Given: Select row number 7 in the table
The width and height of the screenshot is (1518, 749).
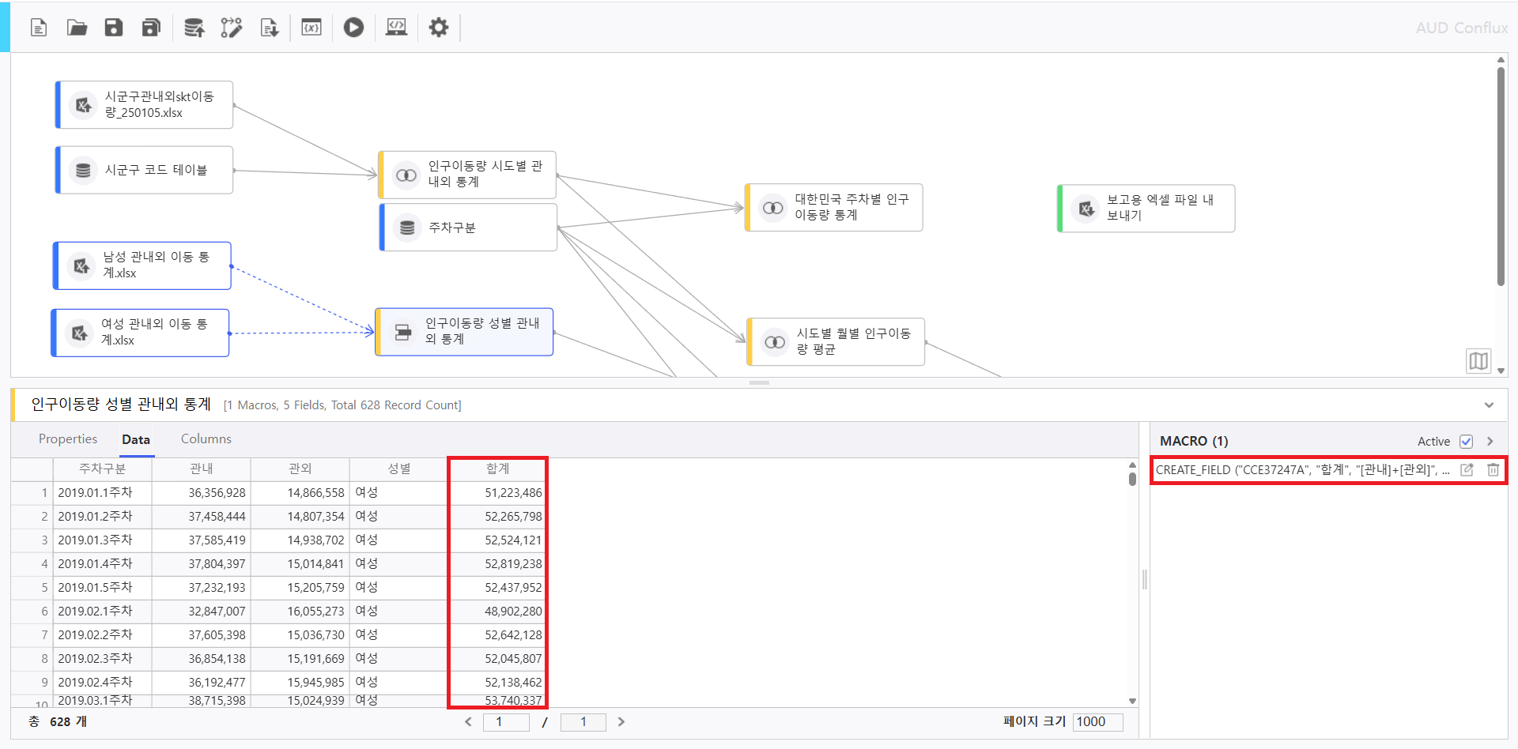Looking at the screenshot, I should click(32, 635).
